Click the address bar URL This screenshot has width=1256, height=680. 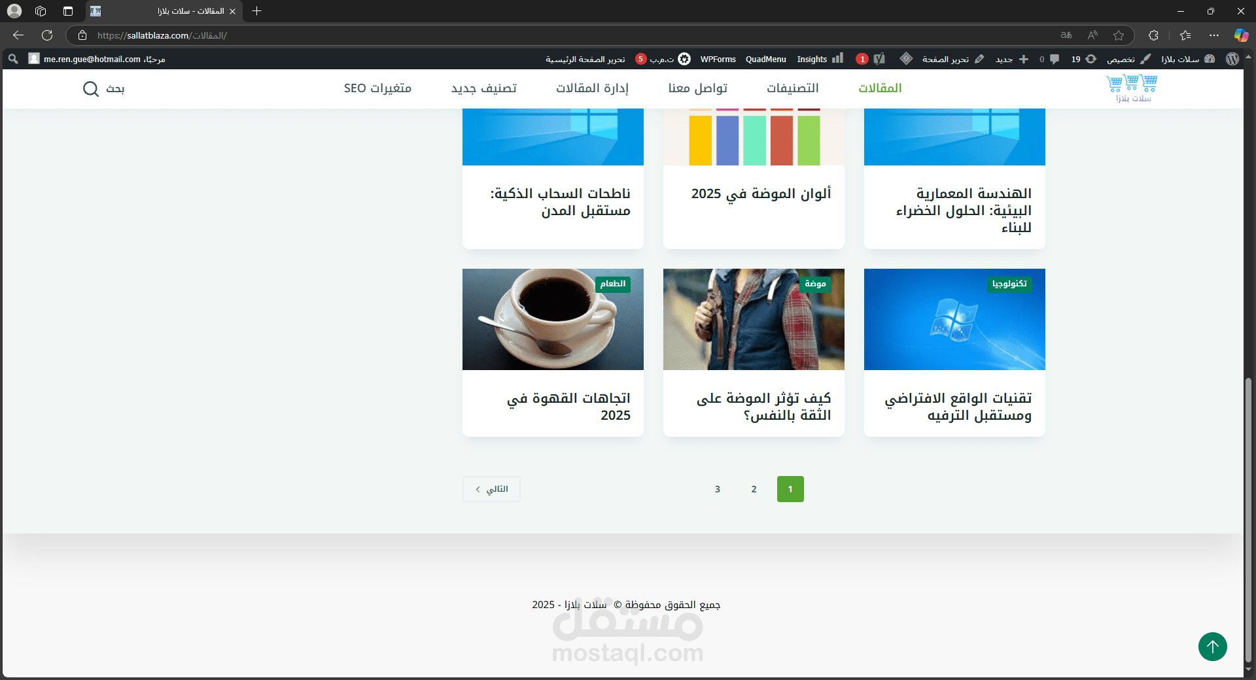[162, 35]
